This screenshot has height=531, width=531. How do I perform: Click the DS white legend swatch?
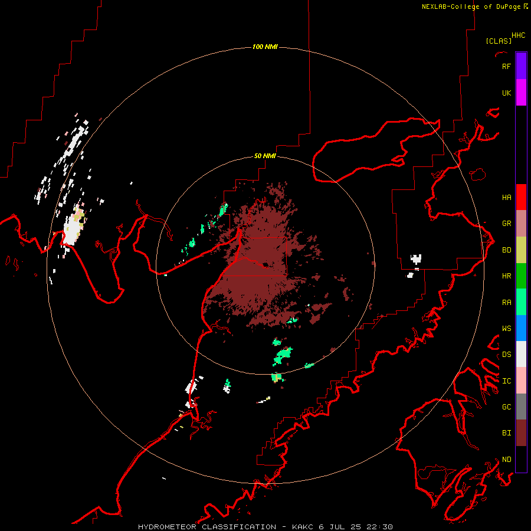point(521,354)
